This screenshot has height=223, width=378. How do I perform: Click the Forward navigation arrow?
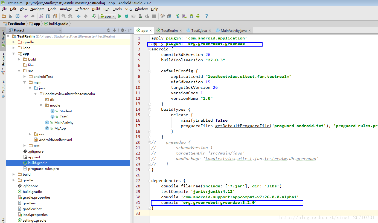pos(86,16)
